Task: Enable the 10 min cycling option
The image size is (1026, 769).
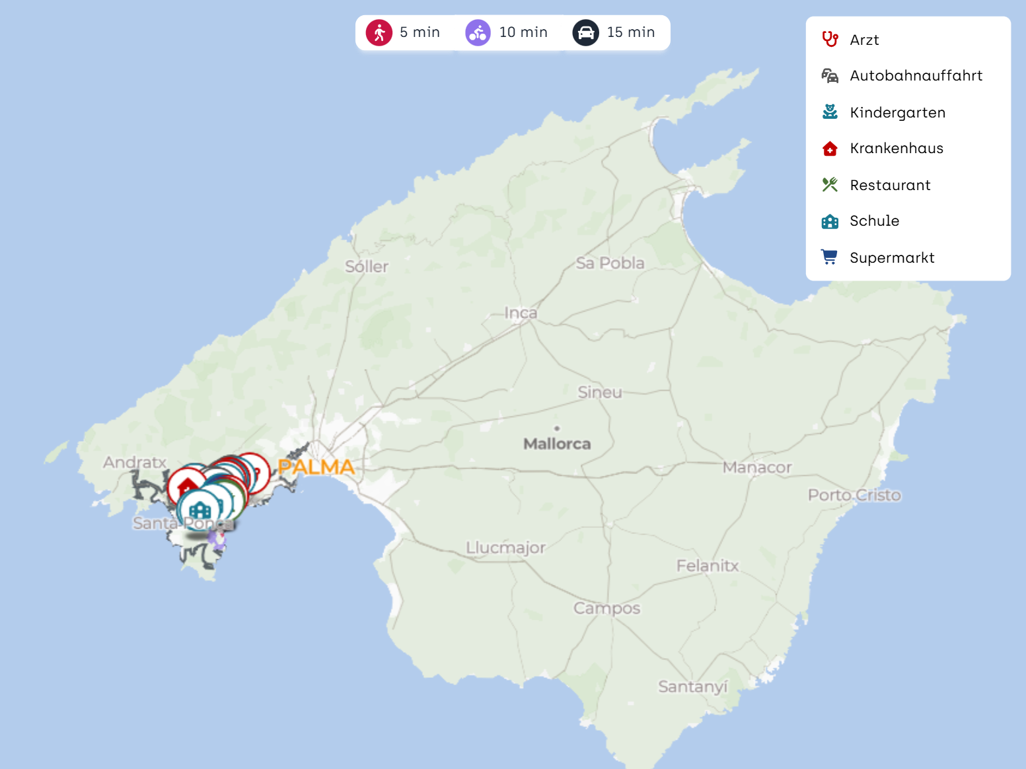Action: pyautogui.click(x=507, y=32)
